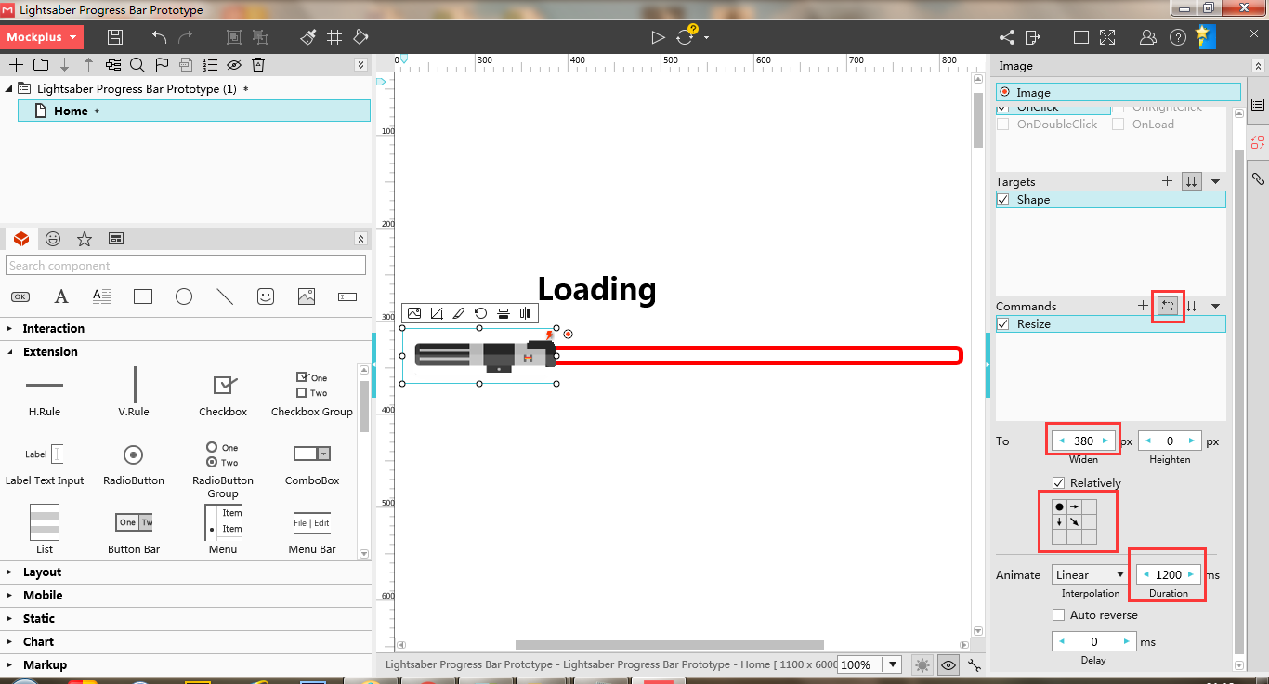This screenshot has height=684, width=1269.
Task: Click the Run/preview play button
Action: coord(659,37)
